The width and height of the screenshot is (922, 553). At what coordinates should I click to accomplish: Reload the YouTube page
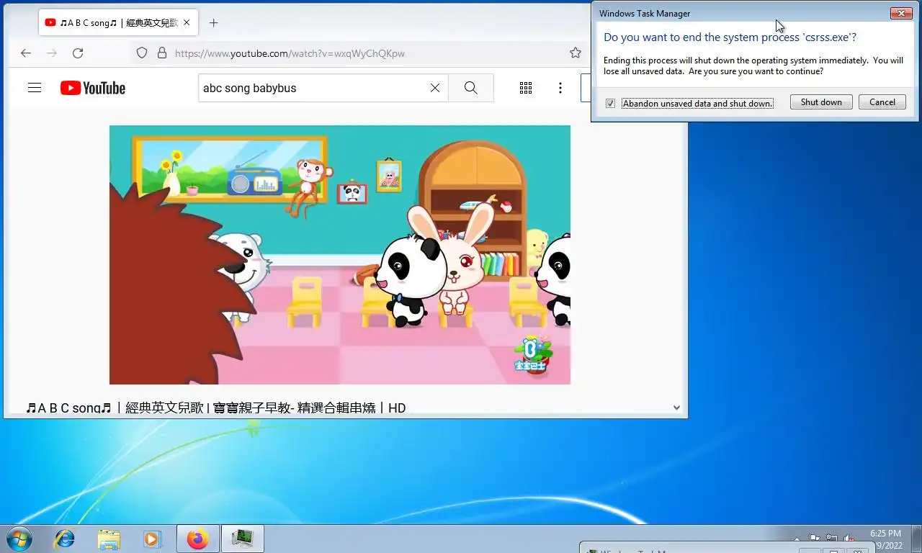pyautogui.click(x=78, y=53)
